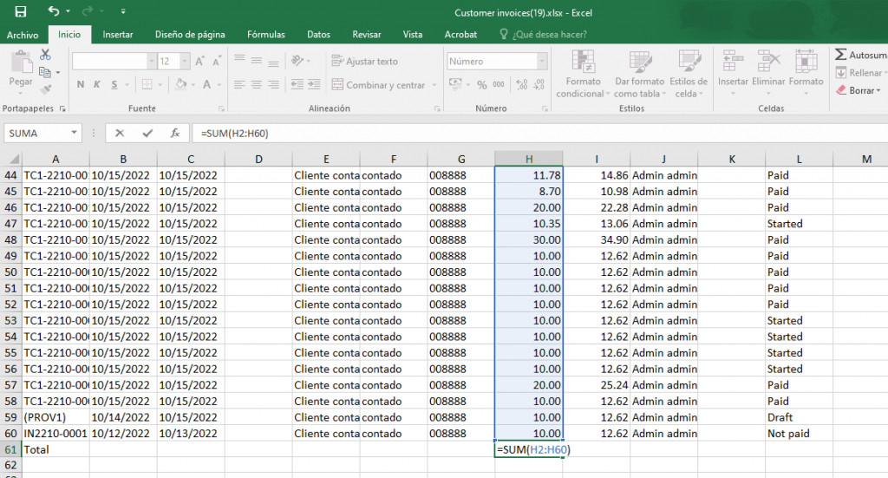888x478 pixels.
Task: Open Insert Function with the fx icon
Action: point(174,134)
